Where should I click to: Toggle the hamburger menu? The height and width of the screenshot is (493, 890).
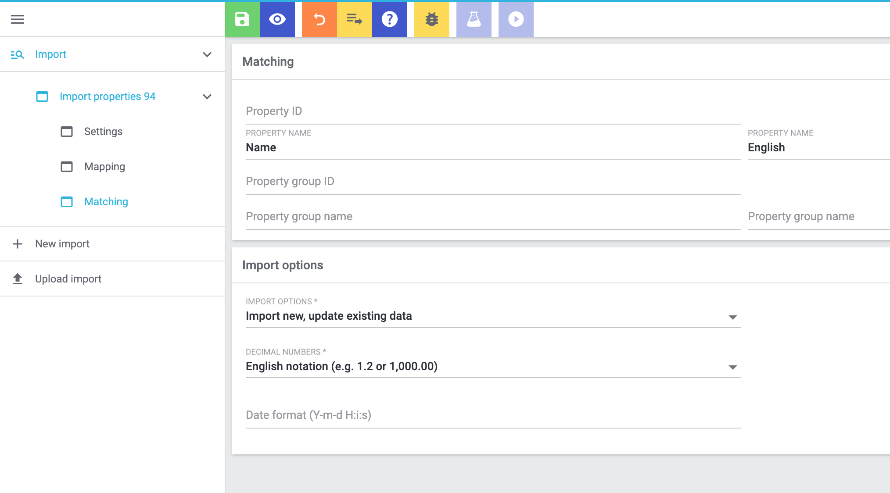click(18, 19)
